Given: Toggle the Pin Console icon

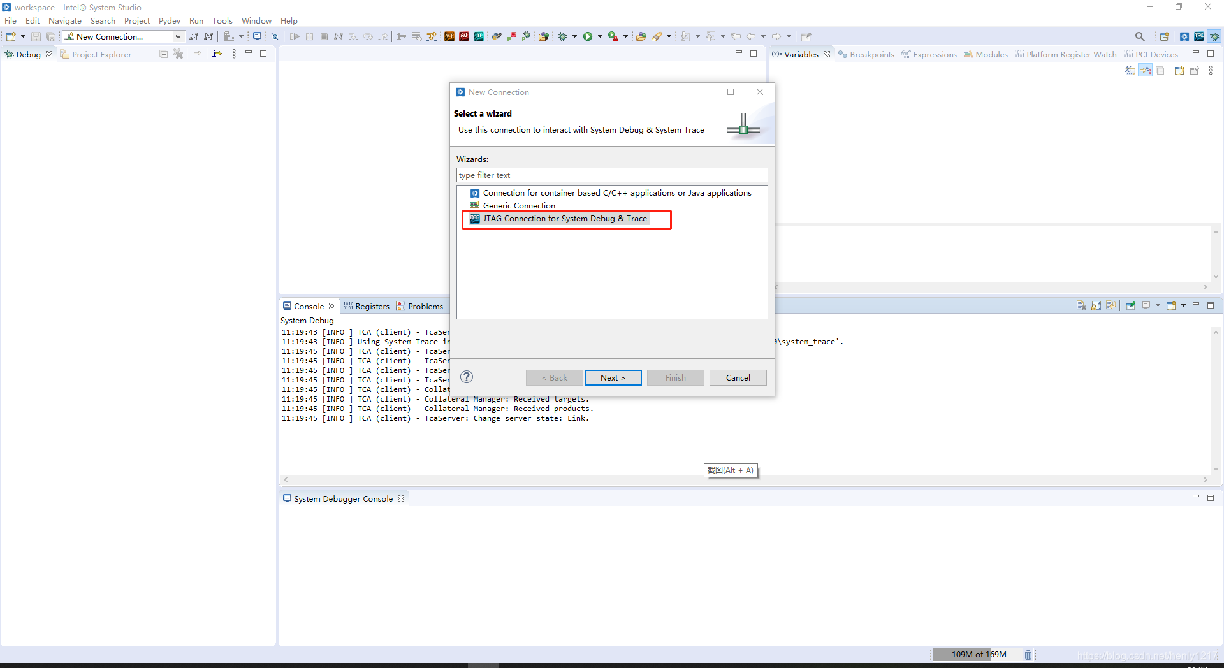Looking at the screenshot, I should (x=1130, y=305).
